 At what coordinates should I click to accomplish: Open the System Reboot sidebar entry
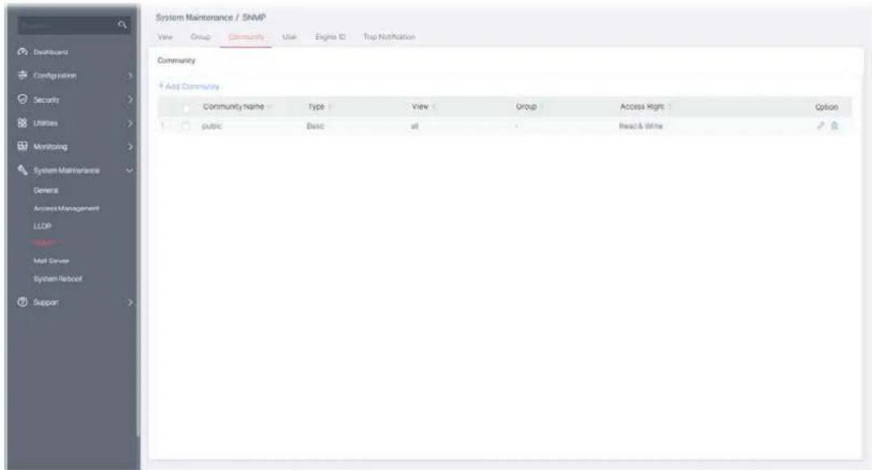[x=58, y=278]
